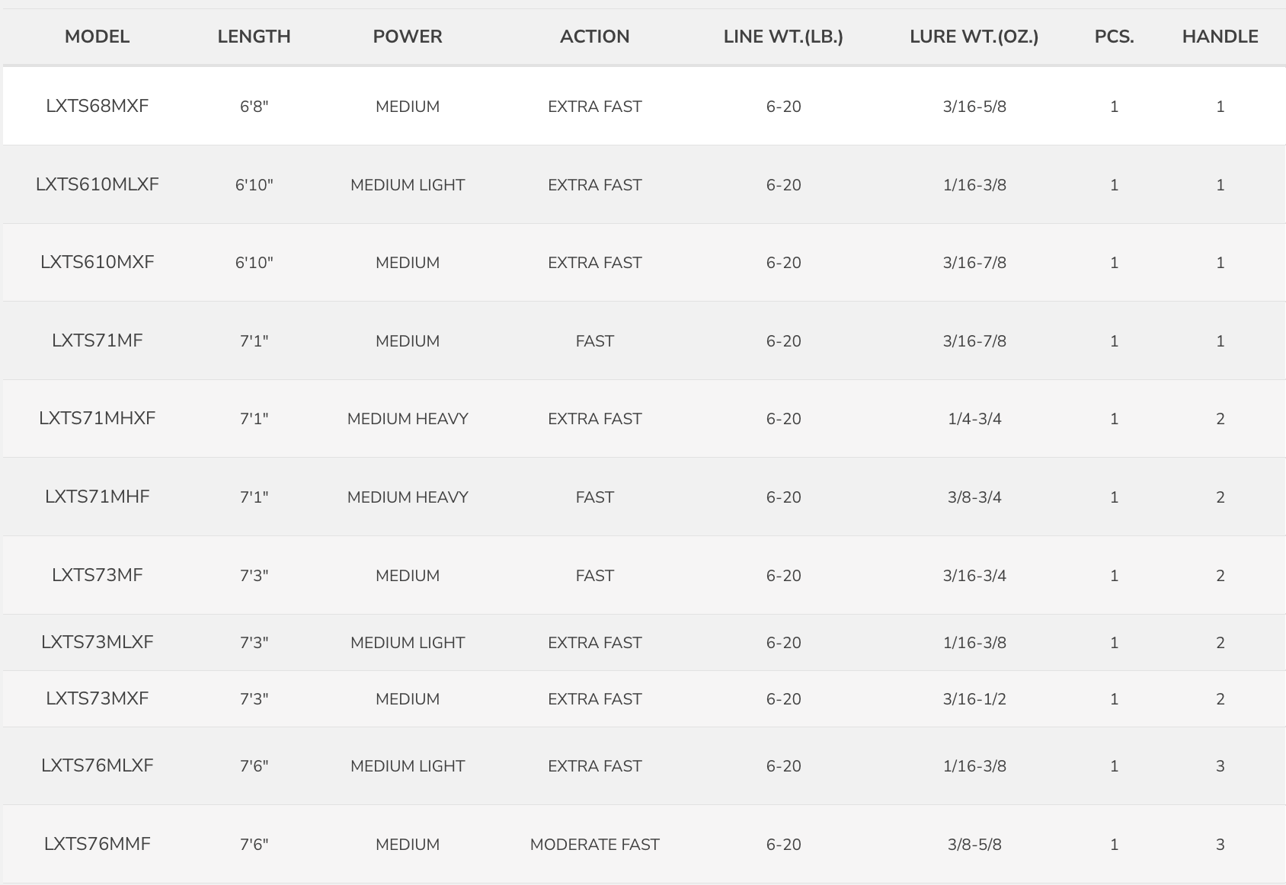Screen dimensions: 1286x885
Task: Pick the LXTS71MHXF model entry
Action: pos(97,419)
